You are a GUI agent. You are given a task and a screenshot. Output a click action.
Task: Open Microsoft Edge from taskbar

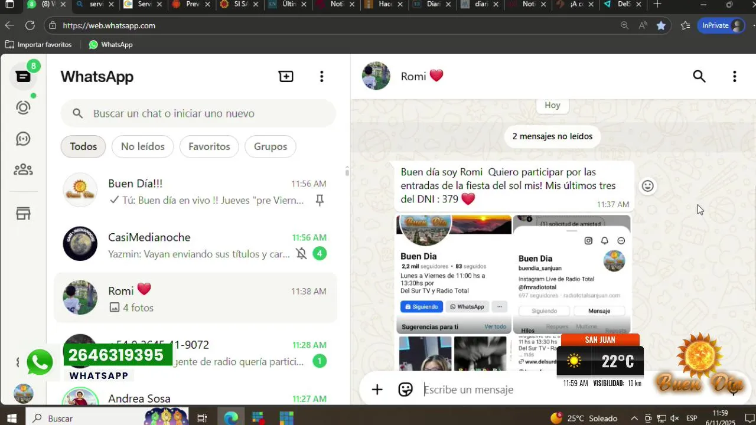point(230,418)
